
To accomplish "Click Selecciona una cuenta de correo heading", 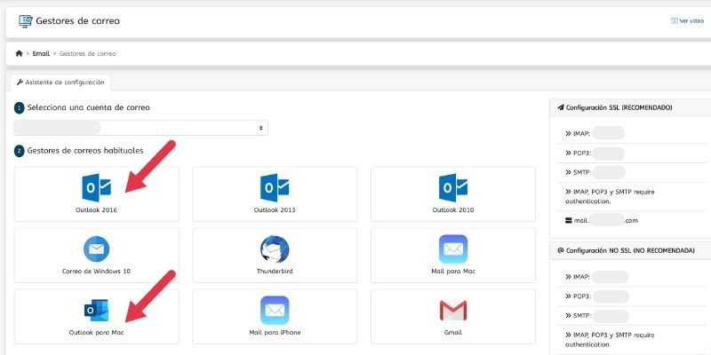I will click(88, 107).
